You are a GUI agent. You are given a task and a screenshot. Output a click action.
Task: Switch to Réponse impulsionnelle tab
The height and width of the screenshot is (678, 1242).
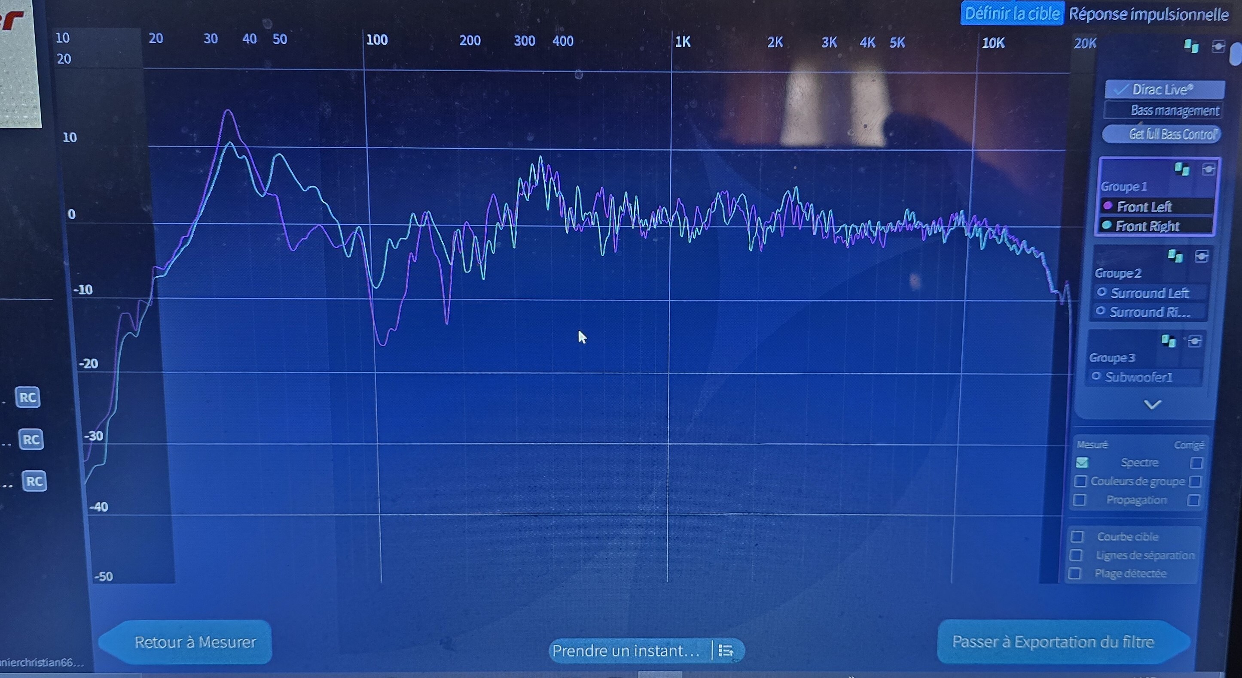(1148, 15)
